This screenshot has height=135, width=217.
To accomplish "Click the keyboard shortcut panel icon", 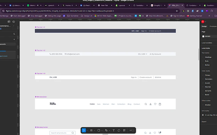I will click(9, 22).
